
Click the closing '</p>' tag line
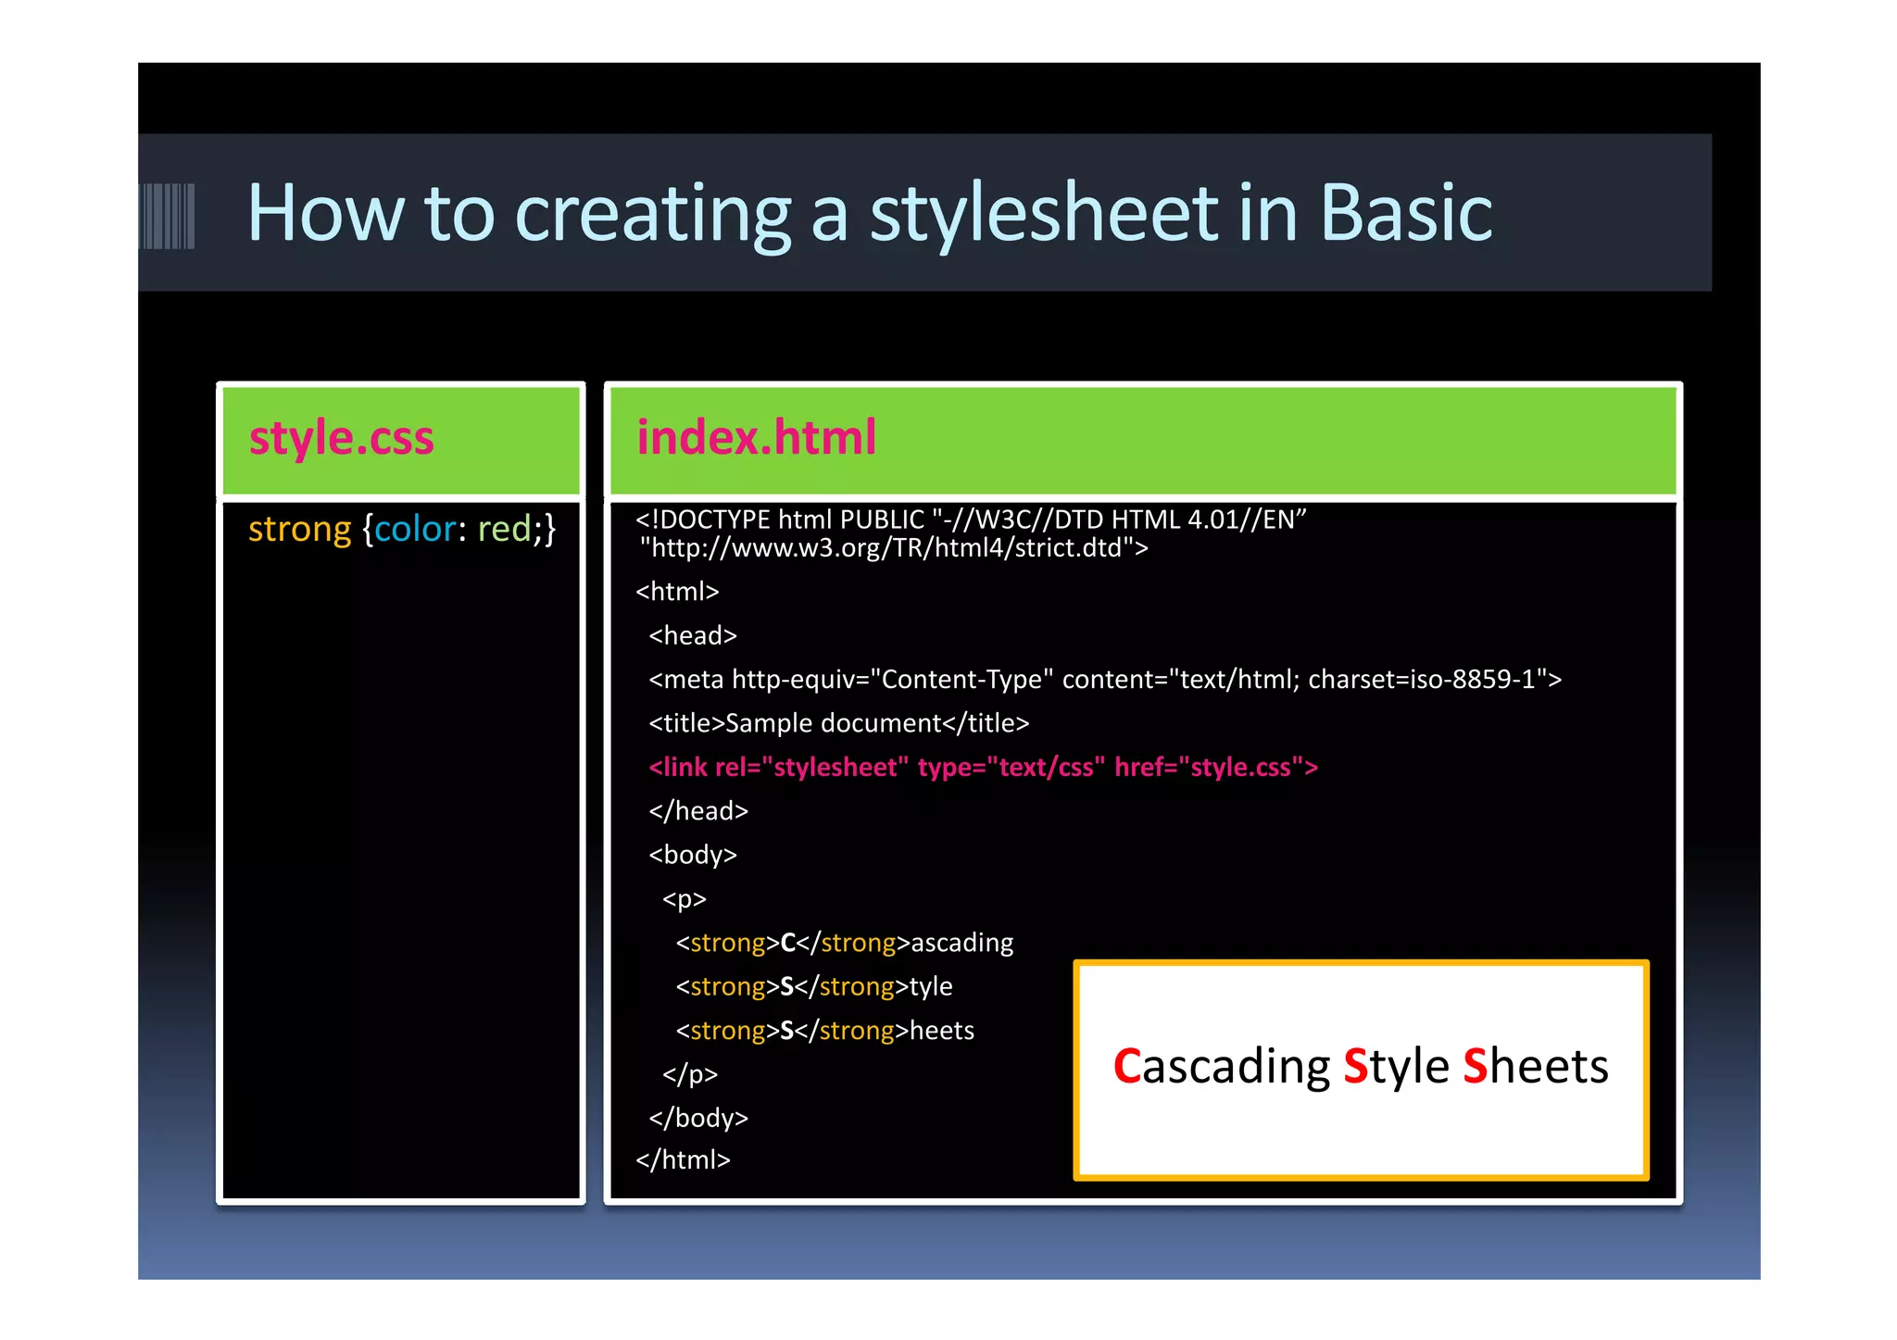pos(690,1074)
